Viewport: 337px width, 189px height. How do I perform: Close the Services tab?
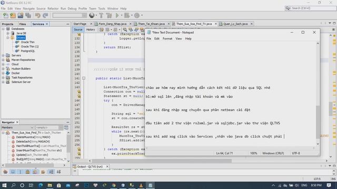(47, 24)
